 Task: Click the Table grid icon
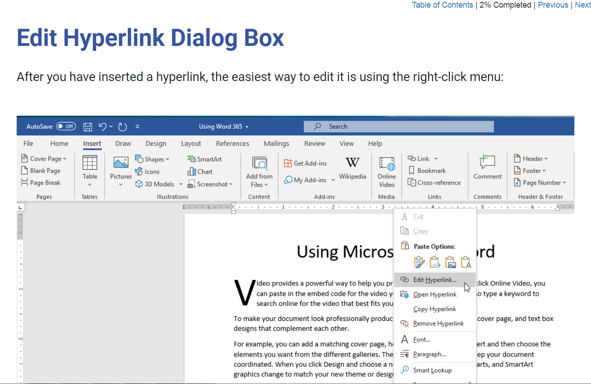[x=90, y=163]
